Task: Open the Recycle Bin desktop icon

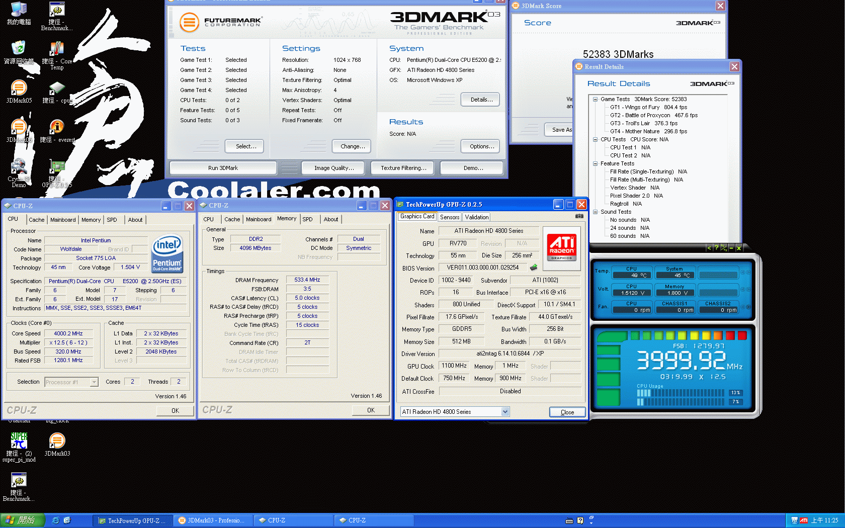Action: click(19, 52)
